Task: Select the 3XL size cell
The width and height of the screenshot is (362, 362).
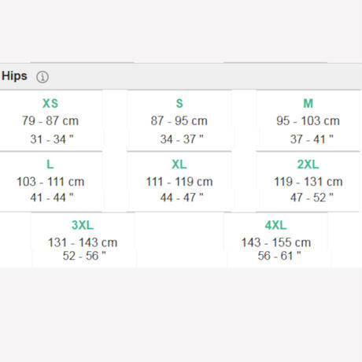Action: coord(83,240)
